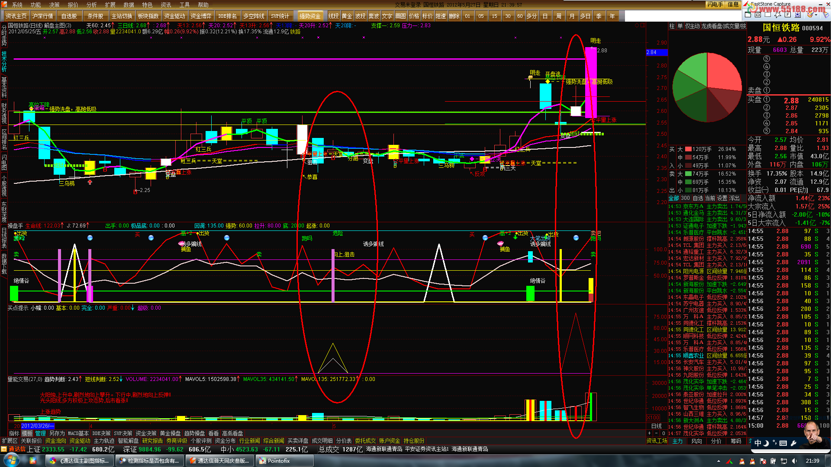831x467 pixels.
Task: Click the IME keyboard icon
Action: point(783,443)
